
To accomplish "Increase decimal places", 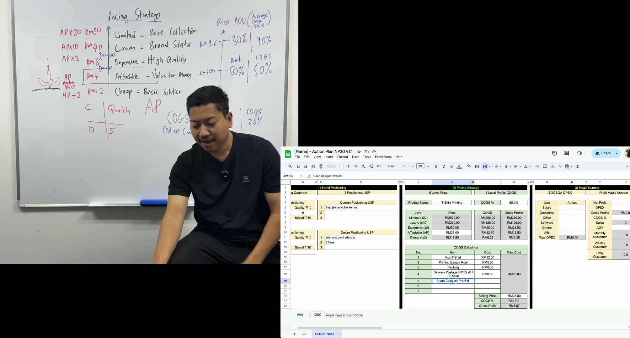I will 371,166.
